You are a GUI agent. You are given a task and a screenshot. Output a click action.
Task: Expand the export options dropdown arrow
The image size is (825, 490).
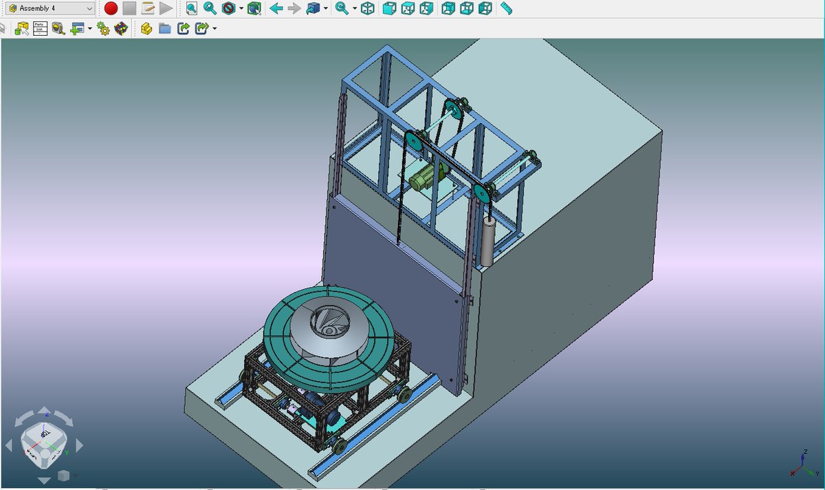(x=214, y=29)
